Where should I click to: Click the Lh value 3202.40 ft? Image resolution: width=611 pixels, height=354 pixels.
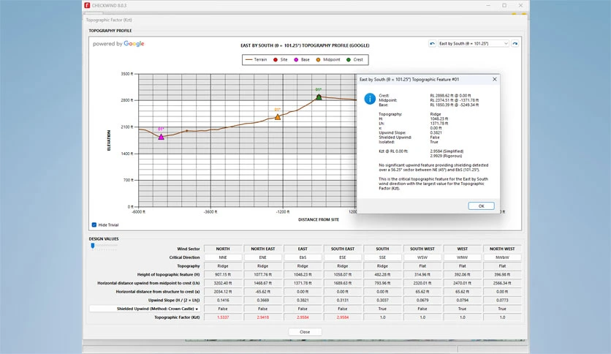tap(223, 283)
